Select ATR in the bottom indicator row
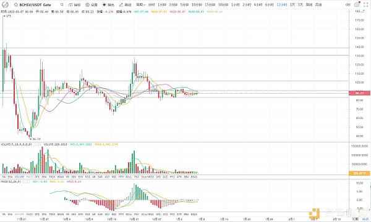Screen dimensions: 371x222 (179, 215)
